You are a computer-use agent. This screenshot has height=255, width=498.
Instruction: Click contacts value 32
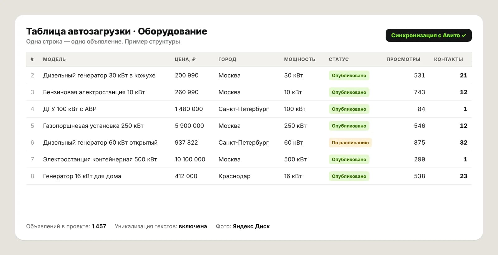pyautogui.click(x=463, y=143)
